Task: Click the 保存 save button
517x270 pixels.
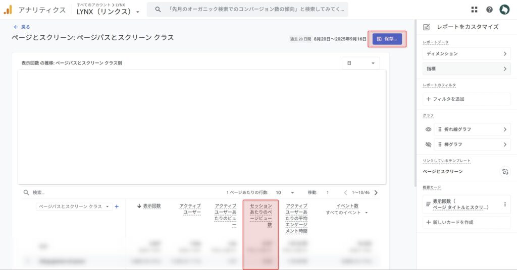Action: [387, 39]
